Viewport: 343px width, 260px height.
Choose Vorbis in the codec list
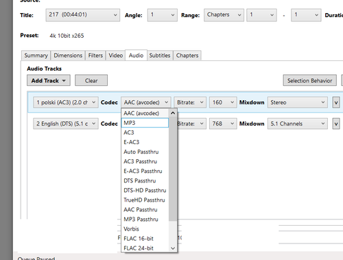click(x=145, y=229)
